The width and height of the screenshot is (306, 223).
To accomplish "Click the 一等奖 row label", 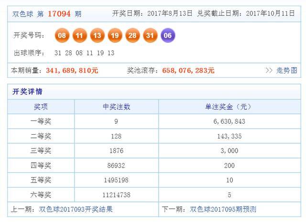I will coord(41,121).
